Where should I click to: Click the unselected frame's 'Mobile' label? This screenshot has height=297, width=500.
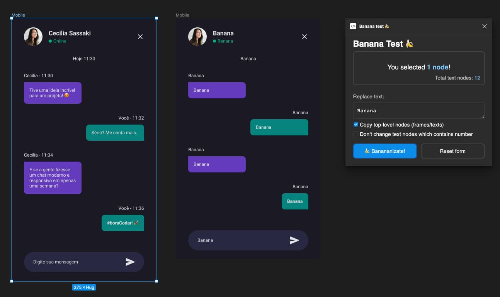click(x=182, y=15)
